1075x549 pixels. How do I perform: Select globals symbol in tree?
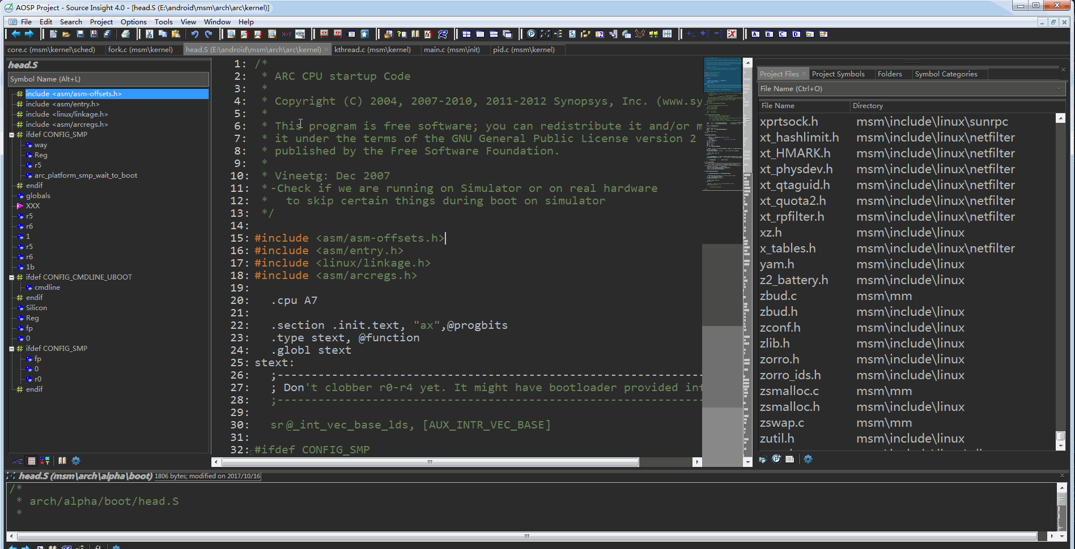pos(38,196)
